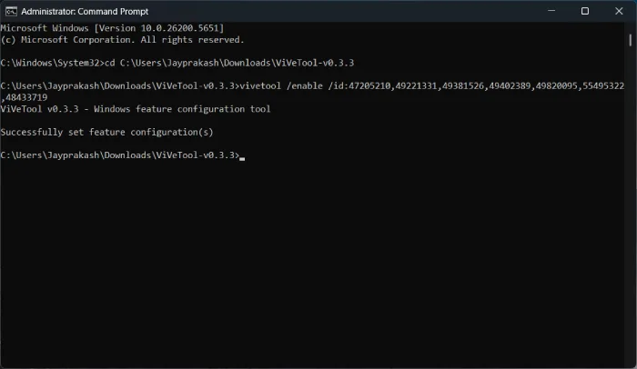Click the 'Microsoft Windows' version line
This screenshot has width=637, height=369.
pos(112,28)
